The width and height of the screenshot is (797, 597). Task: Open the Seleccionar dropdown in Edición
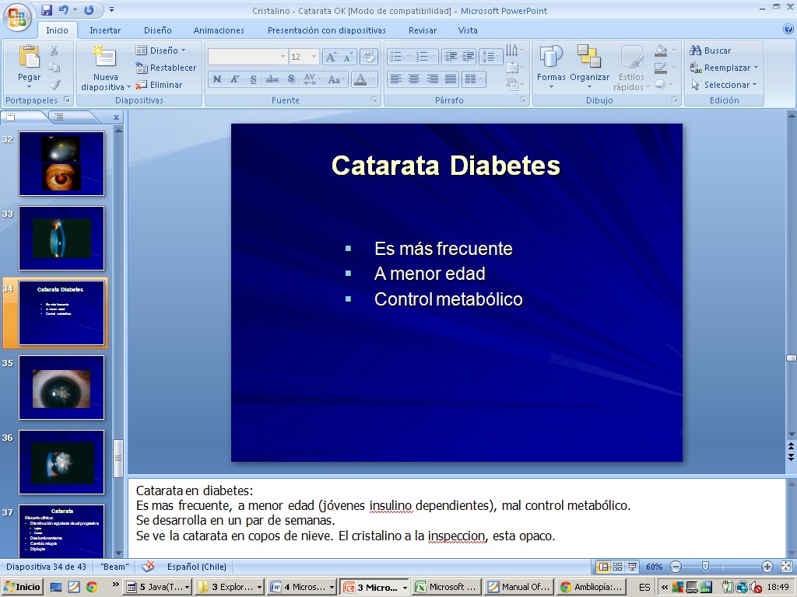point(725,85)
